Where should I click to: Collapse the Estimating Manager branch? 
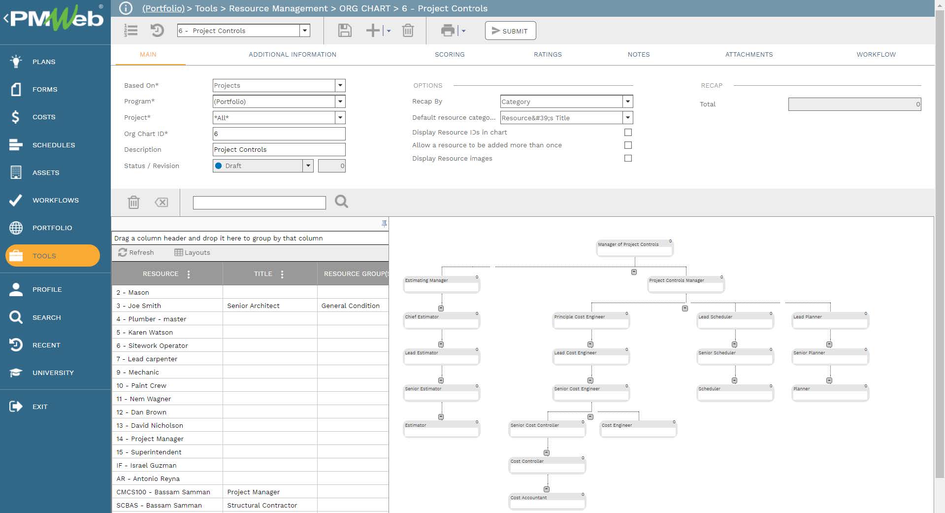(441, 308)
